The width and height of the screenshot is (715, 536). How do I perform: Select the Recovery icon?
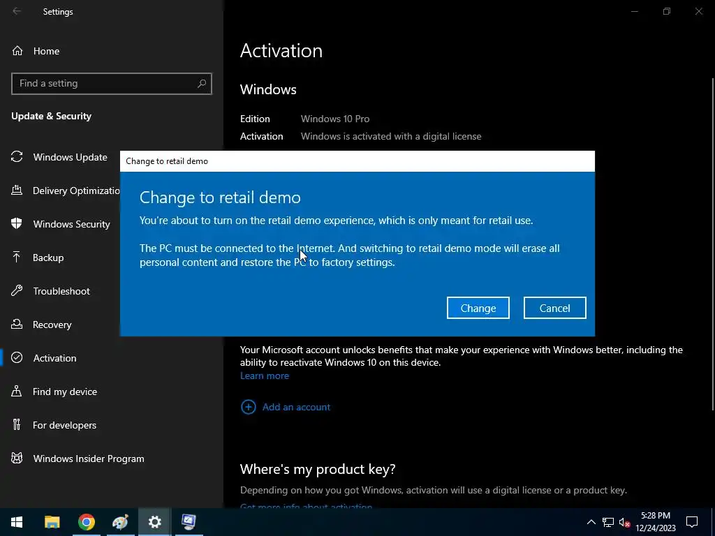(17, 325)
